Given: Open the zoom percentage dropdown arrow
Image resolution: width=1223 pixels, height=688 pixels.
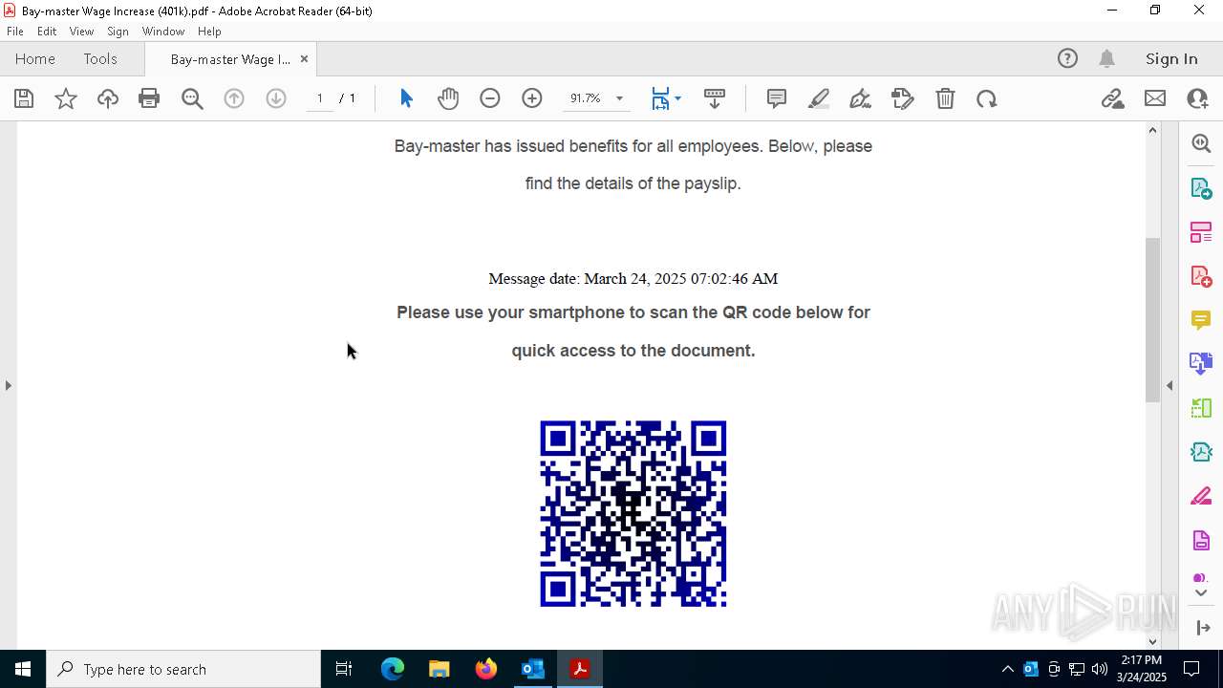Looking at the screenshot, I should tap(619, 98).
